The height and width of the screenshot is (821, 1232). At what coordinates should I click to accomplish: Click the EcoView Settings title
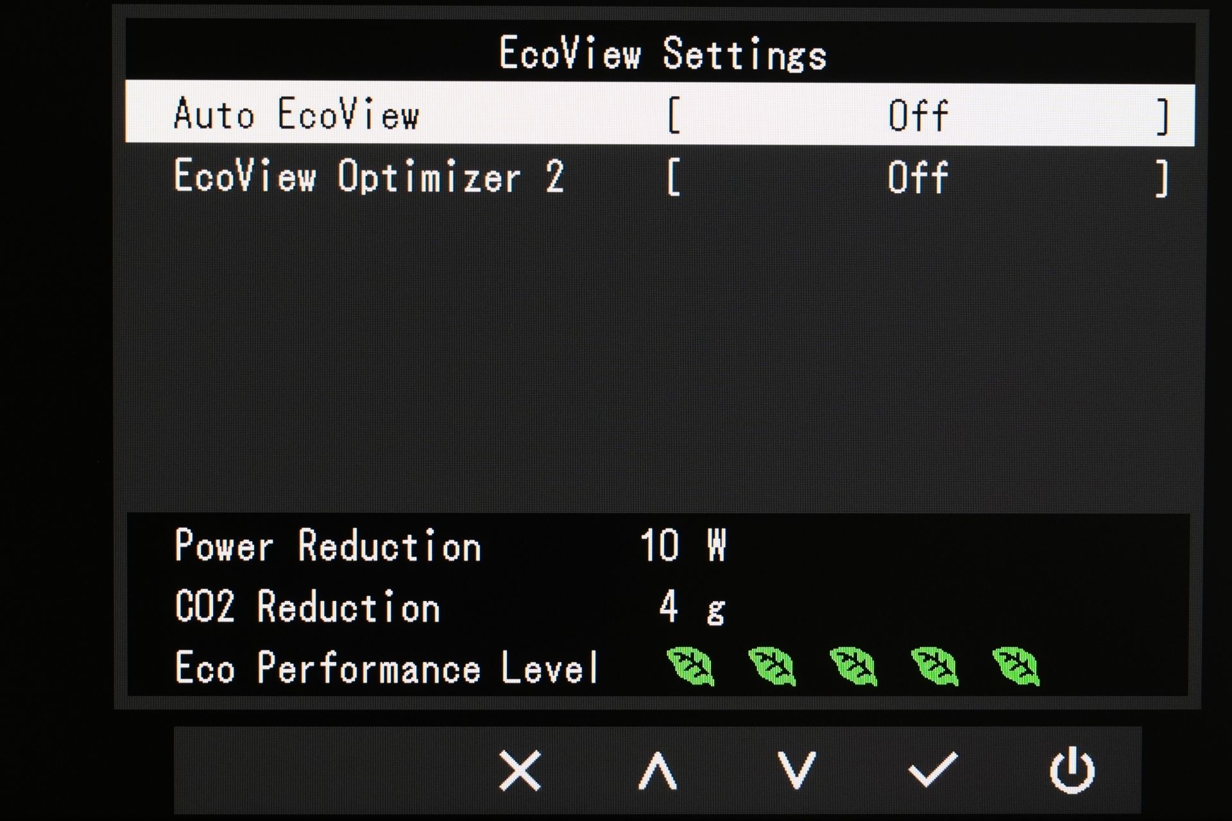(663, 53)
